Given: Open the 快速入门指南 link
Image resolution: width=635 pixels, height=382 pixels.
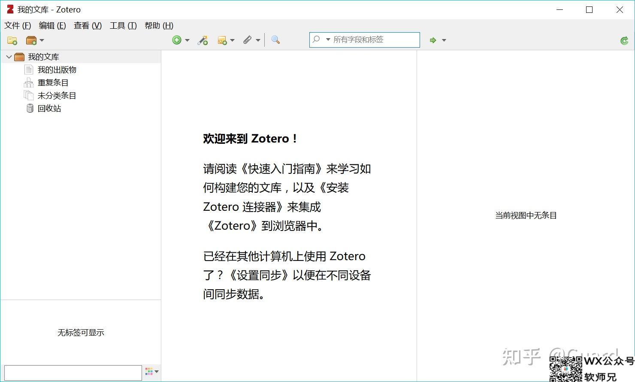Looking at the screenshot, I should [x=281, y=169].
